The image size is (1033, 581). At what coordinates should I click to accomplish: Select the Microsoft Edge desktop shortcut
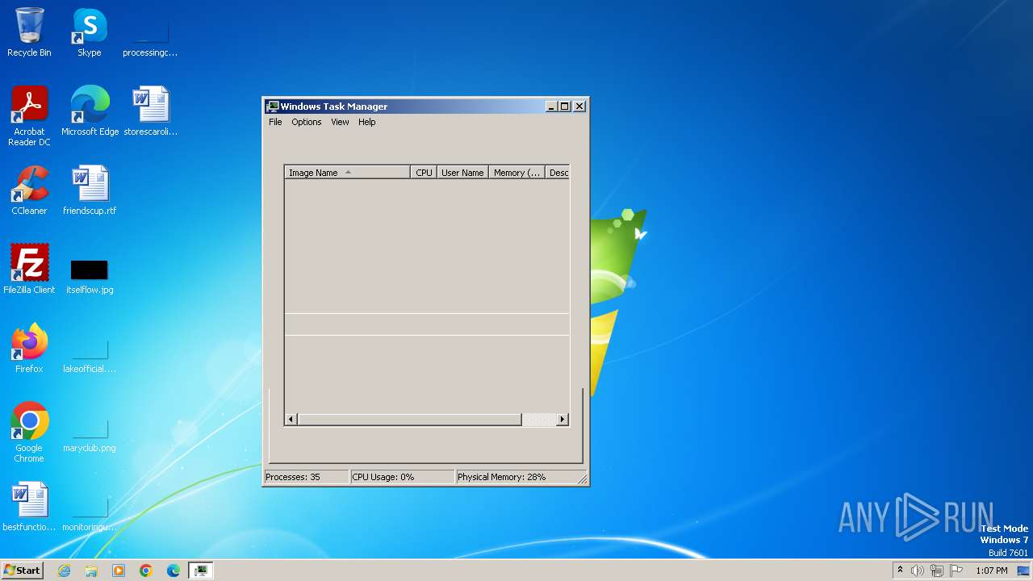[x=90, y=111]
